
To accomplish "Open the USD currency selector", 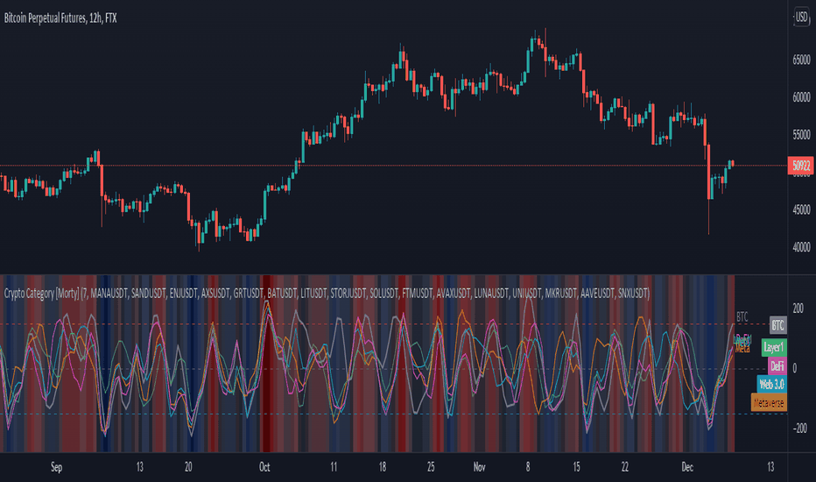I will [x=801, y=18].
